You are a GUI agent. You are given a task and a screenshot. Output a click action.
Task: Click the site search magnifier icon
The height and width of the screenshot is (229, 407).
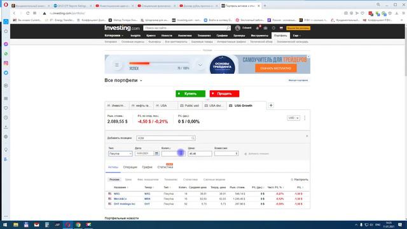pyautogui.click(x=228, y=28)
